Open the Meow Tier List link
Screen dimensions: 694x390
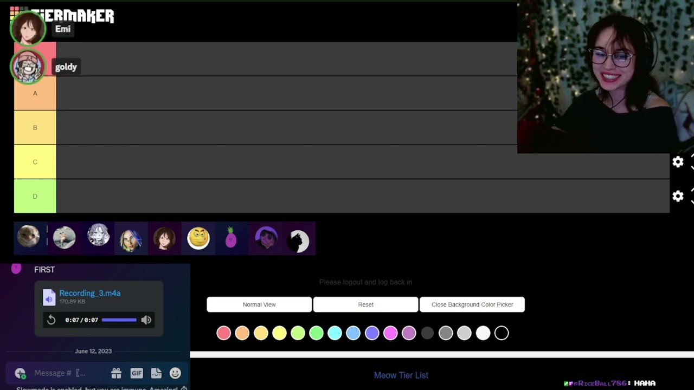(401, 375)
